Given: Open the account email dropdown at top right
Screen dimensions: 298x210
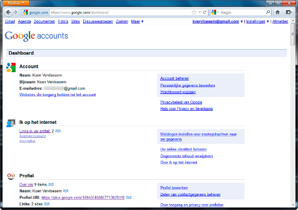Looking at the screenshot, I should tap(218, 21).
